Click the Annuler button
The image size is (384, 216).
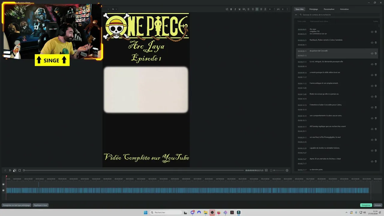click(x=378, y=205)
